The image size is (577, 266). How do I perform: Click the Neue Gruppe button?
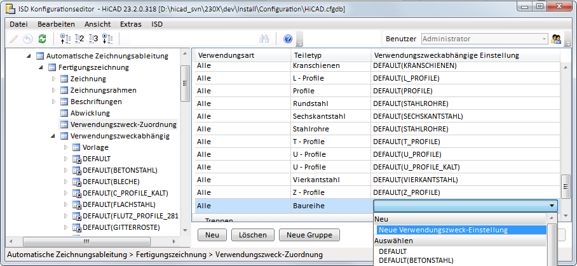[309, 235]
